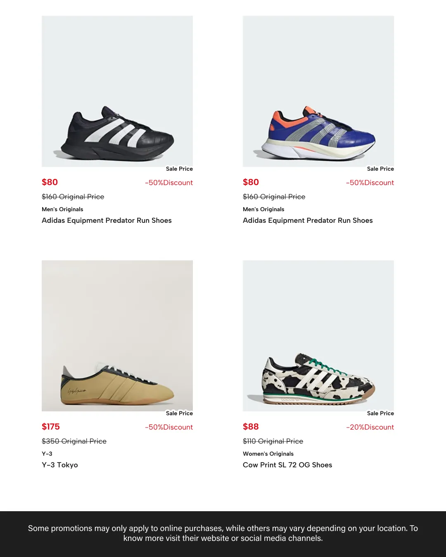Image resolution: width=446 pixels, height=557 pixels.
Task: Click Men's Originals under the black shoe
Action: (62, 209)
